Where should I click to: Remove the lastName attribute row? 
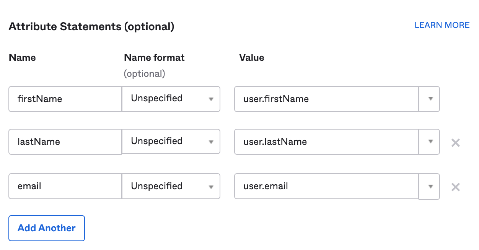point(455,143)
